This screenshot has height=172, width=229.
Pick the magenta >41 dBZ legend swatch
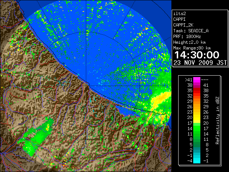point(197,80)
